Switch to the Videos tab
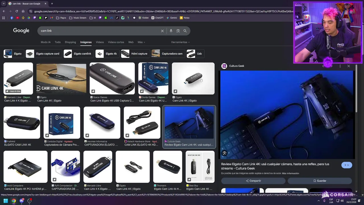The width and height of the screenshot is (364, 205). [x=100, y=42]
